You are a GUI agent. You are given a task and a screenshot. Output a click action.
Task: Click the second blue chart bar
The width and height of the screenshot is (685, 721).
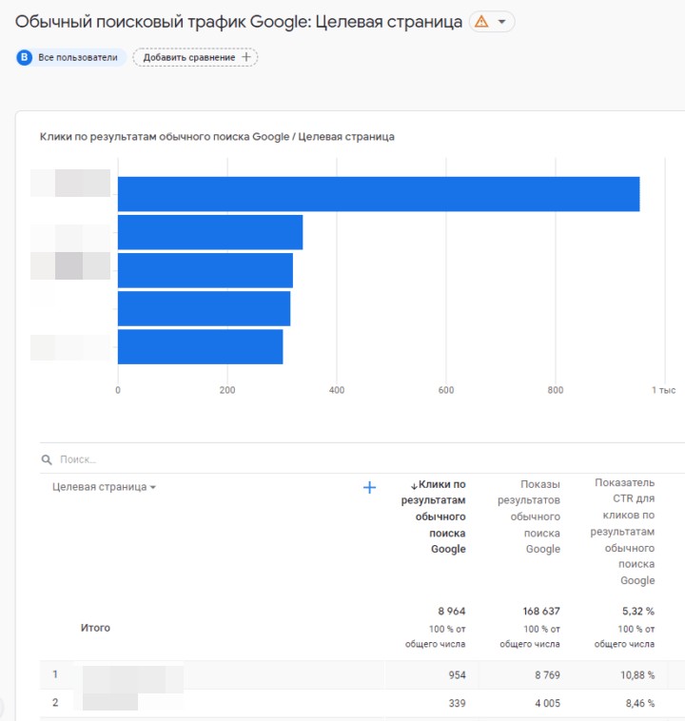(x=209, y=232)
